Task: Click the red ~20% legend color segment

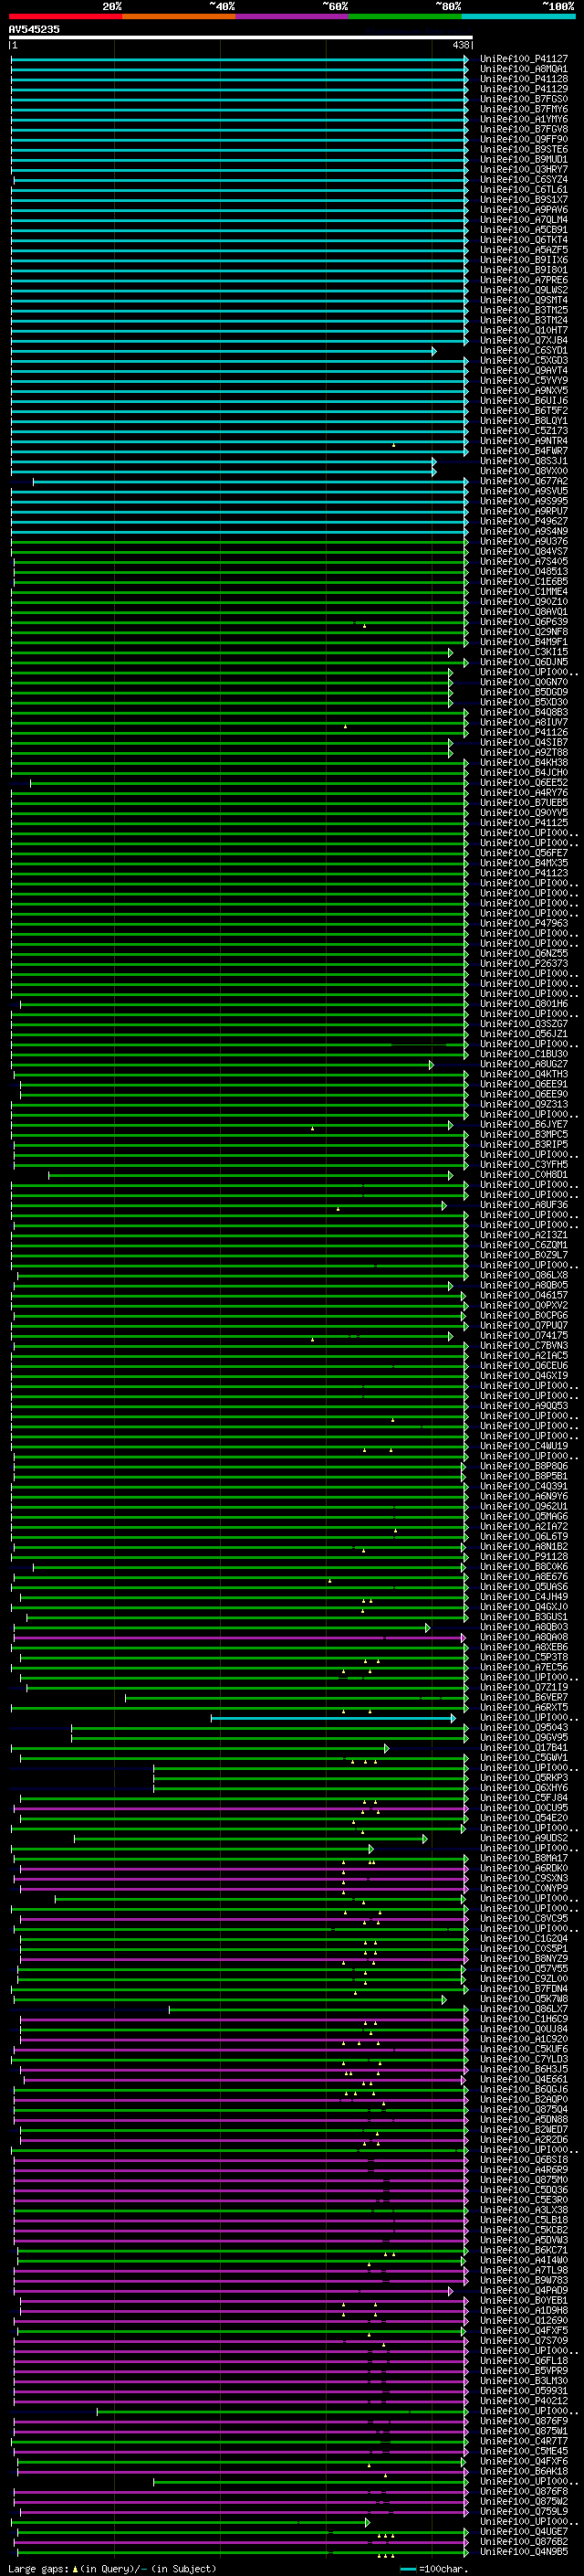Action: (65, 17)
